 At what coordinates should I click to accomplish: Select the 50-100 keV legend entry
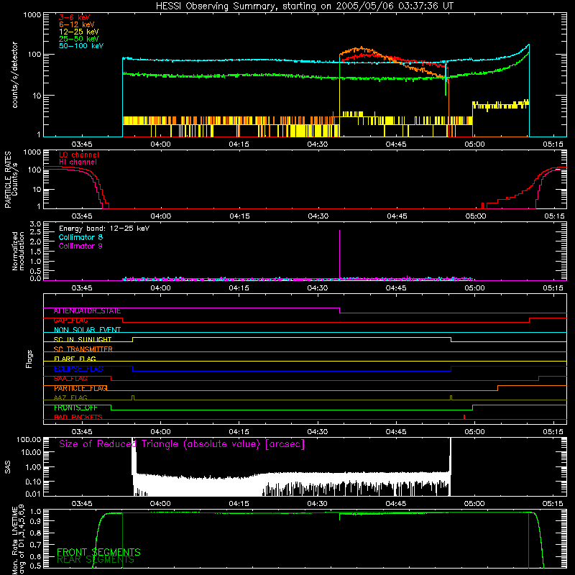click(x=81, y=46)
